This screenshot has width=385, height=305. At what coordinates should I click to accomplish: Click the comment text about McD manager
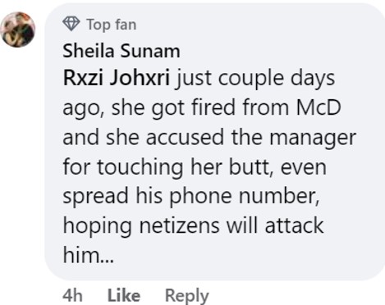coord(209,166)
